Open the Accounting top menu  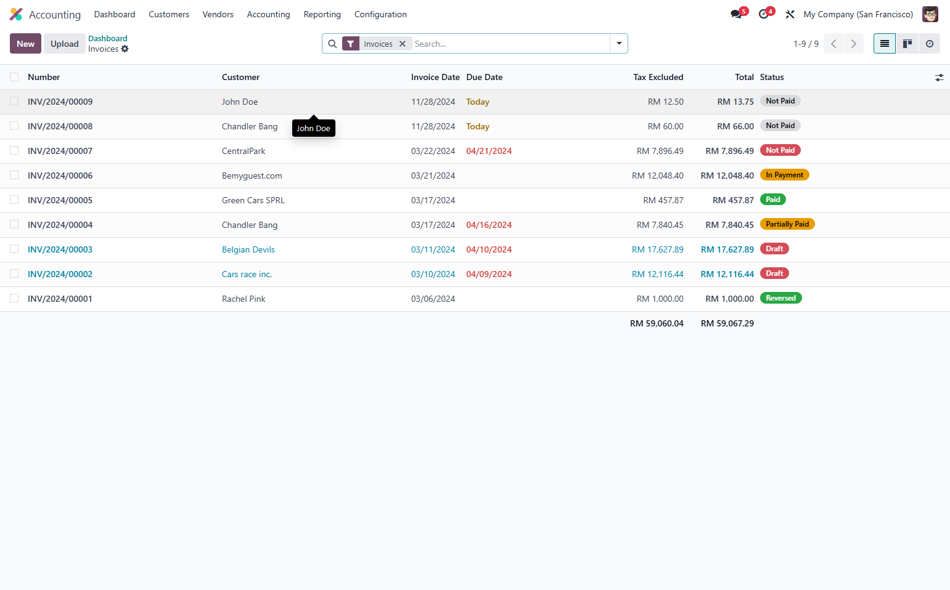(x=268, y=14)
